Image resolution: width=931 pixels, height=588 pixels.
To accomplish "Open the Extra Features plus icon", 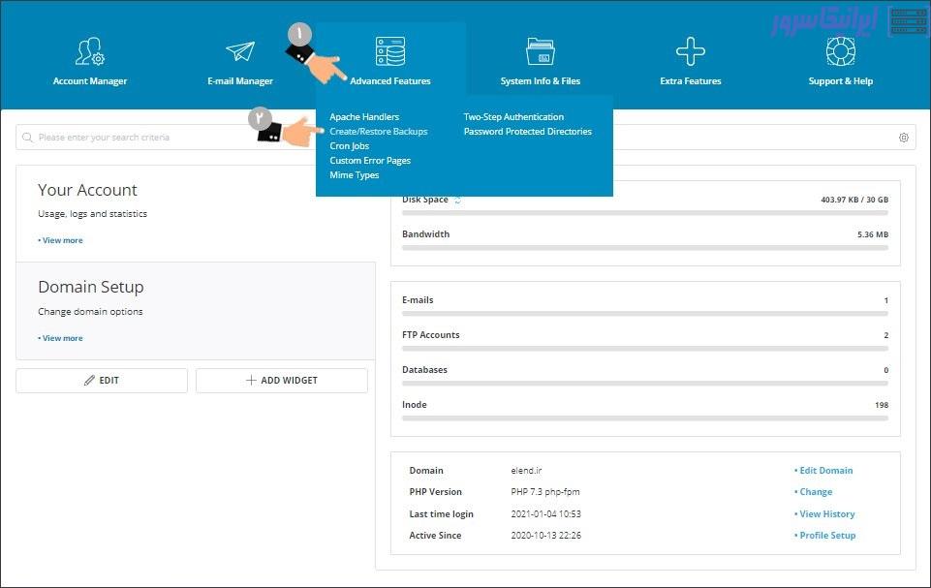I will coord(690,51).
